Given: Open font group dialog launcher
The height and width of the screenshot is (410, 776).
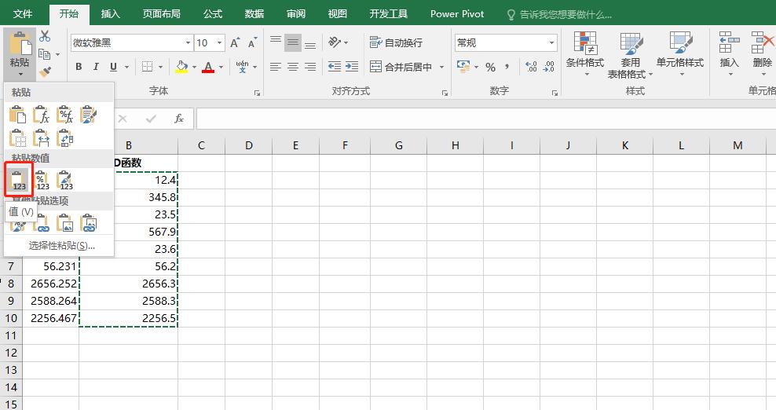Looking at the screenshot, I should pos(257,93).
